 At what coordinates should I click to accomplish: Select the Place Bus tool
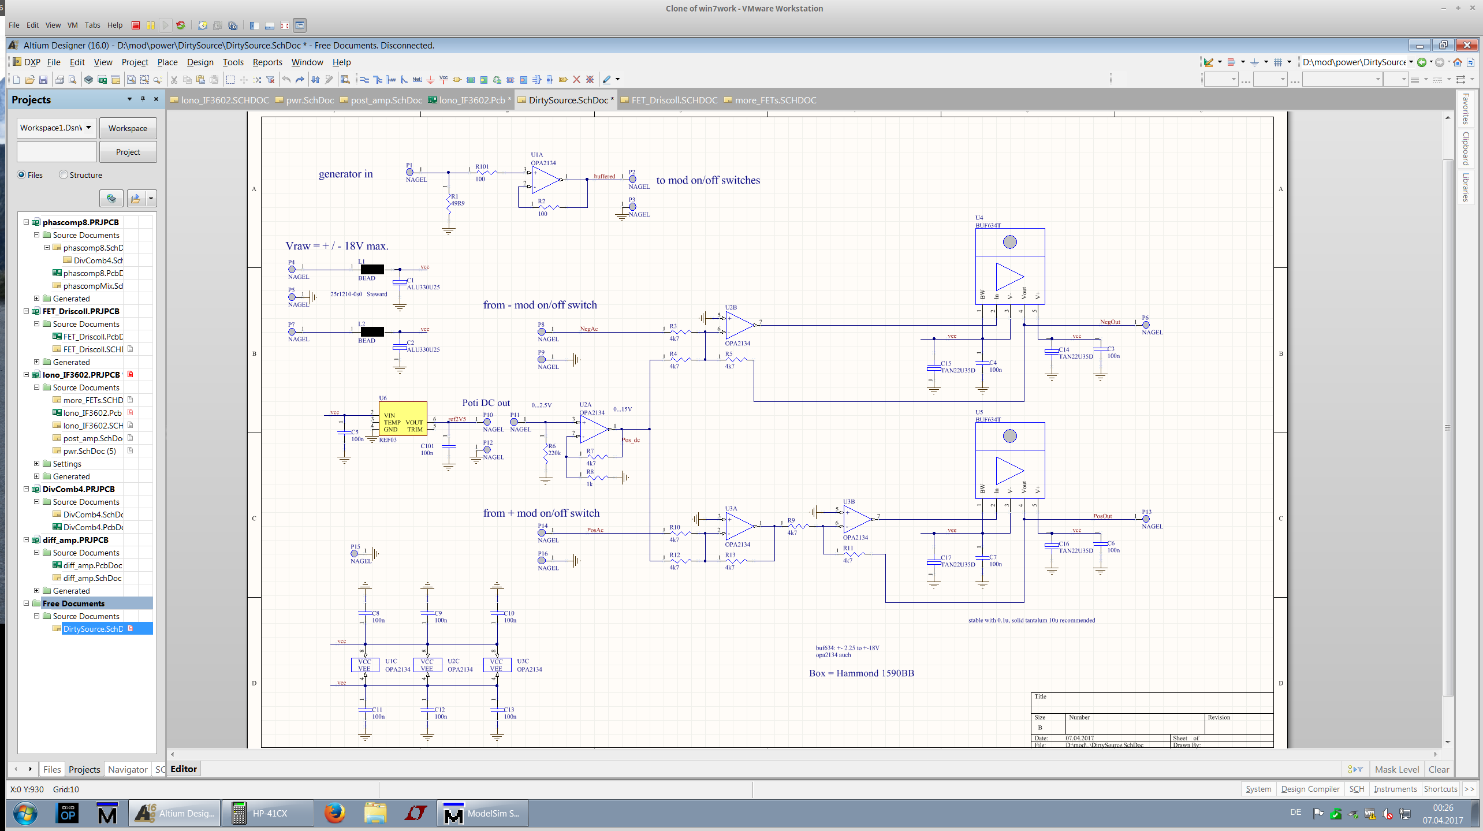click(x=378, y=80)
